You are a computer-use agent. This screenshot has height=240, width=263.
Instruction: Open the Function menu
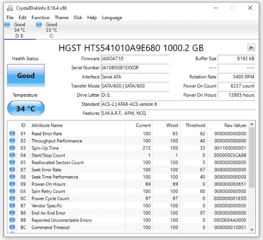click(40, 18)
